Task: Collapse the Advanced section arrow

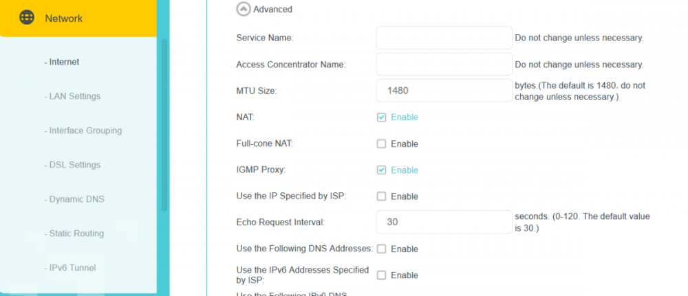Action: click(x=243, y=9)
